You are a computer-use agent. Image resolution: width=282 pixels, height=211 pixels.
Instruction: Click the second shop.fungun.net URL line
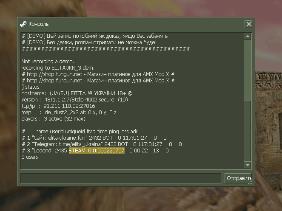pos(98,80)
